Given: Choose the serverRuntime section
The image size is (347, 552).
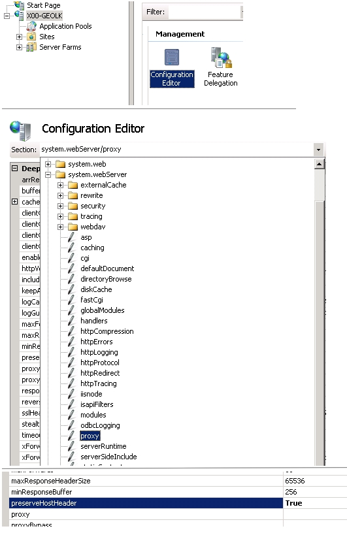Looking at the screenshot, I should [103, 446].
